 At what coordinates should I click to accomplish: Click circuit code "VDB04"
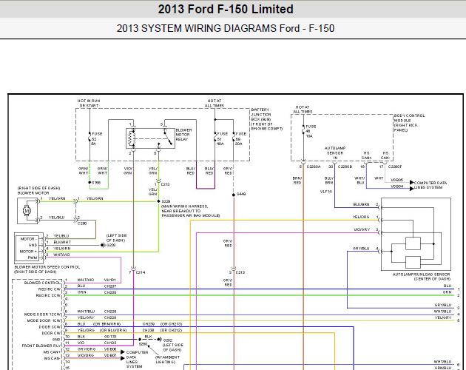[x=396, y=186]
